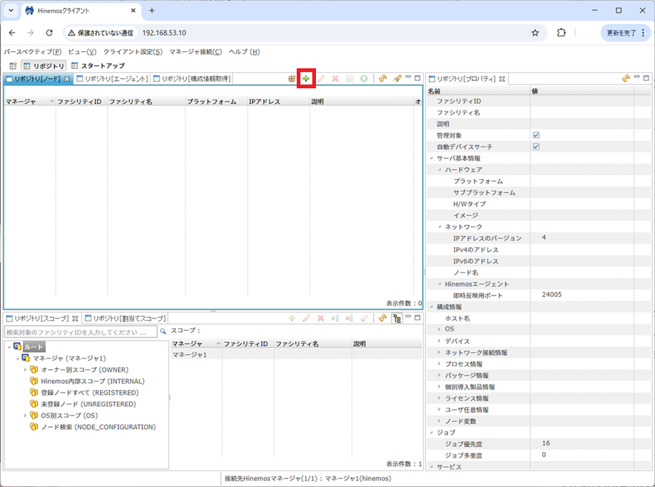Open the クライアント設定(S) menu

coord(133,52)
